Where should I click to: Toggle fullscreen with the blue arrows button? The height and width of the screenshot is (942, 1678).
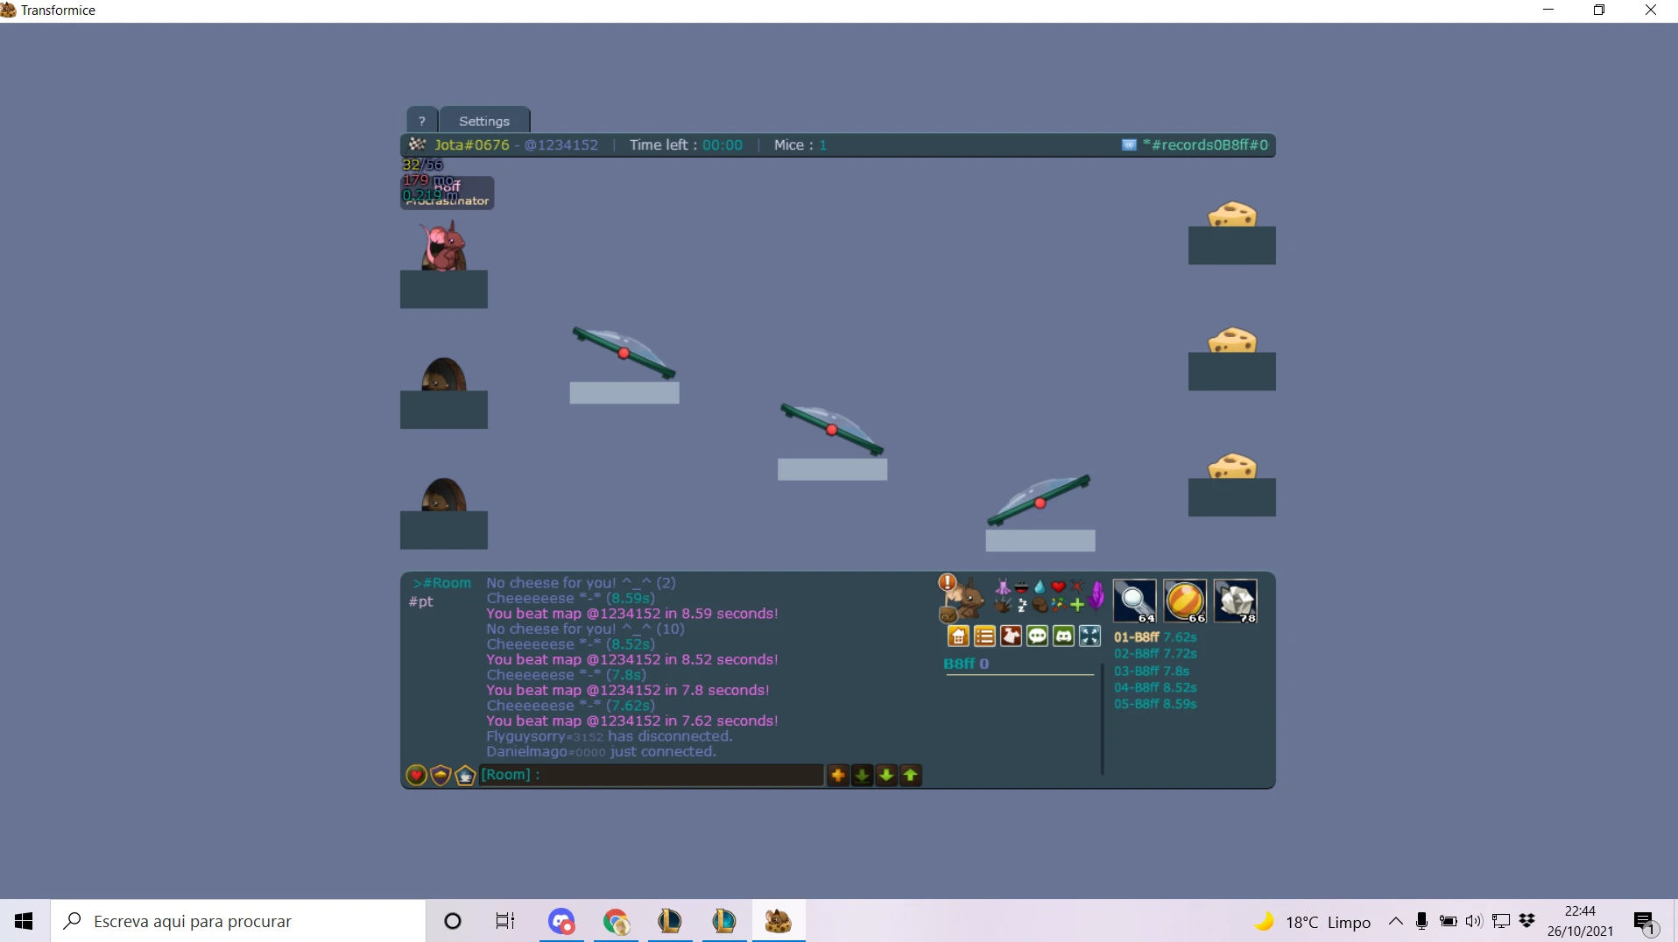pos(1089,636)
